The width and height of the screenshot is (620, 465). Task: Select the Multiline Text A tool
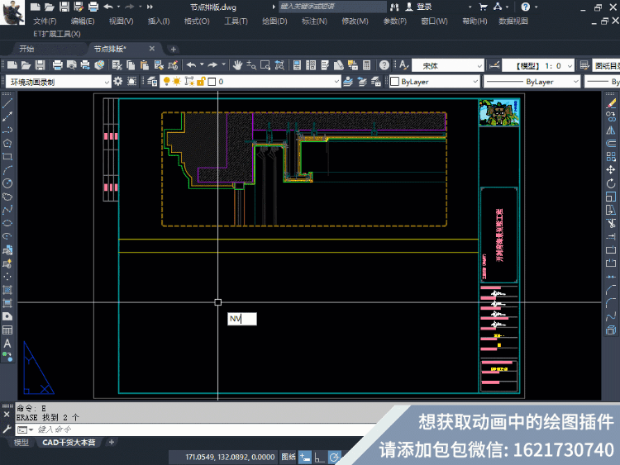click(x=7, y=344)
